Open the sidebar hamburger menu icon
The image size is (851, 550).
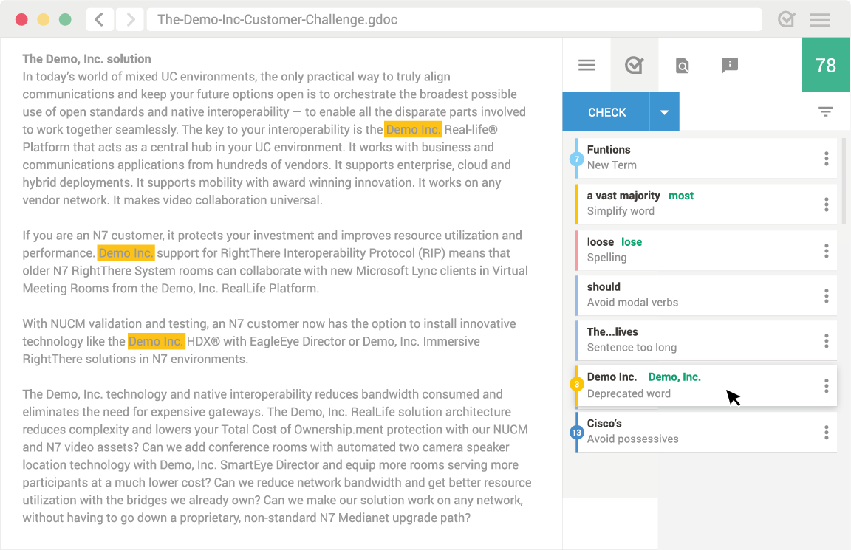click(x=587, y=66)
